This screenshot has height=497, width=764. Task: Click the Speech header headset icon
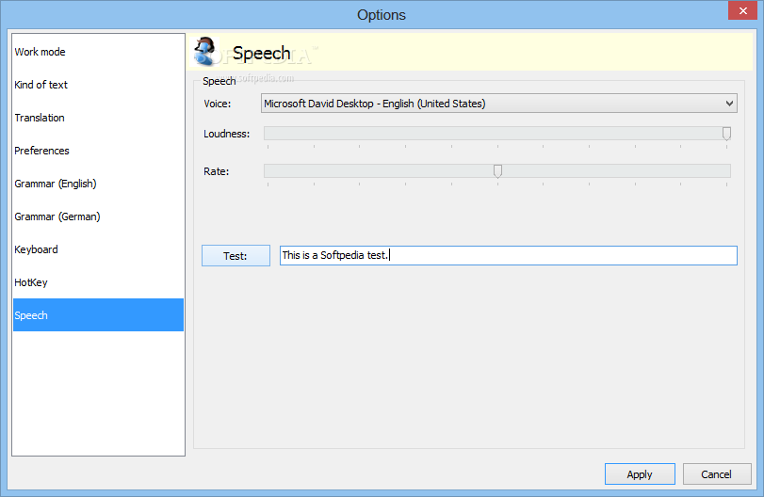coord(204,51)
